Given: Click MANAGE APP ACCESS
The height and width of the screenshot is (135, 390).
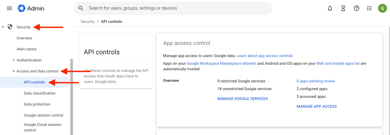Looking at the screenshot, I should (316, 106).
